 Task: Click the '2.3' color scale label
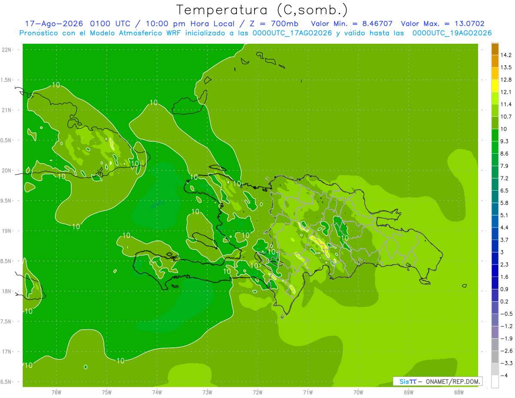point(504,264)
